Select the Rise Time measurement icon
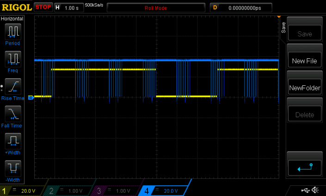Screen dimensions: 326x196 pyautogui.click(x=13, y=87)
